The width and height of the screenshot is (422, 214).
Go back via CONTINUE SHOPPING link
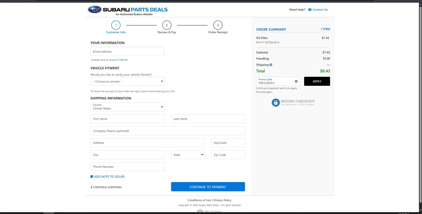[x=106, y=187]
